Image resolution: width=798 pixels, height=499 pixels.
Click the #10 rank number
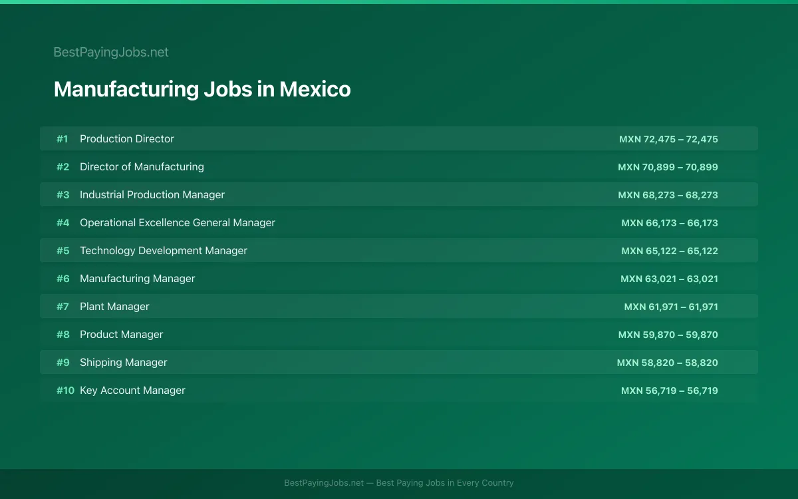pyautogui.click(x=65, y=391)
